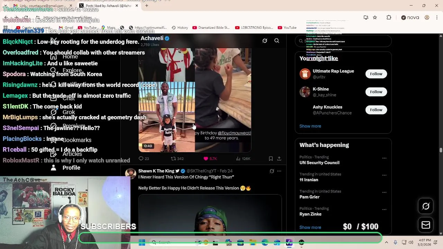This screenshot has width=443, height=249.
Task: Open the tab search dropdown chevron
Action: tap(6, 6)
